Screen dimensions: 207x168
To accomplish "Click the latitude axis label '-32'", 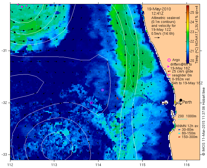I will tap(4, 103).
